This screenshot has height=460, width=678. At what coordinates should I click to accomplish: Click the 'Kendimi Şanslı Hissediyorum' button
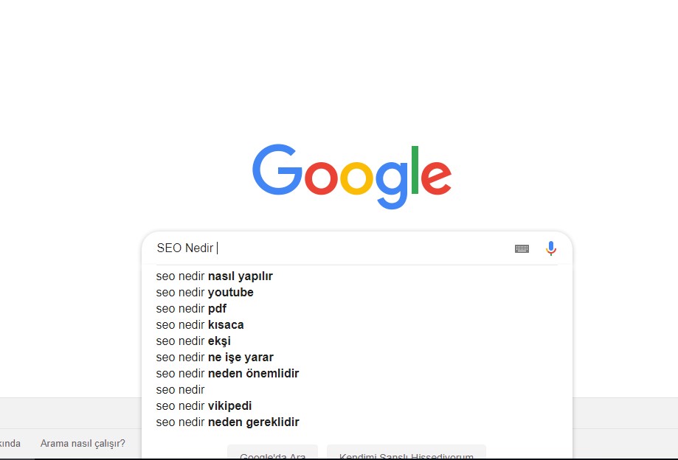(x=406, y=455)
